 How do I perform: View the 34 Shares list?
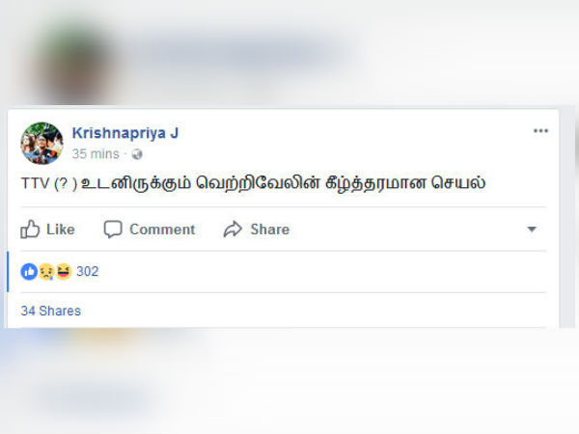click(x=50, y=311)
